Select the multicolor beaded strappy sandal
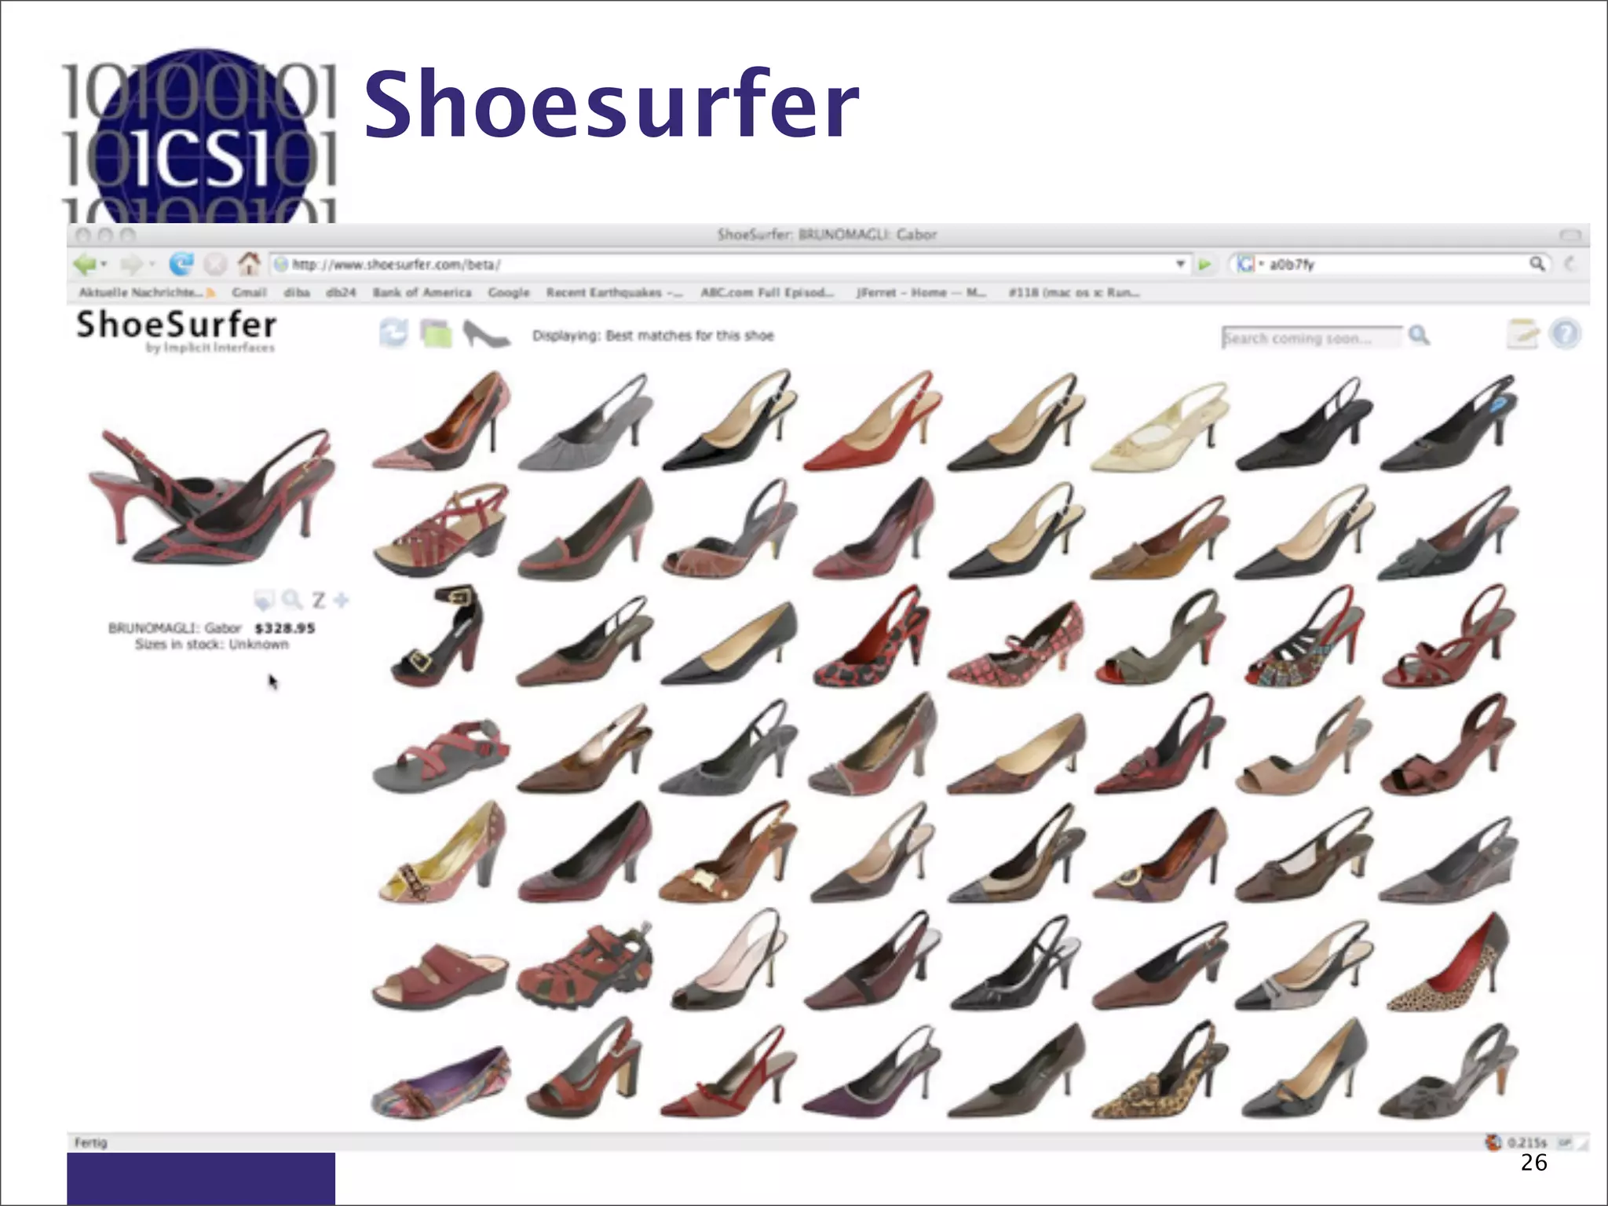The width and height of the screenshot is (1608, 1206). [x=1304, y=636]
